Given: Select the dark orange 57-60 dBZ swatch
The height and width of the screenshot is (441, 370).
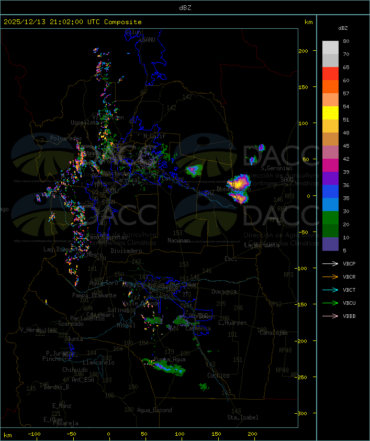Looking at the screenshot, I should pyautogui.click(x=330, y=86).
